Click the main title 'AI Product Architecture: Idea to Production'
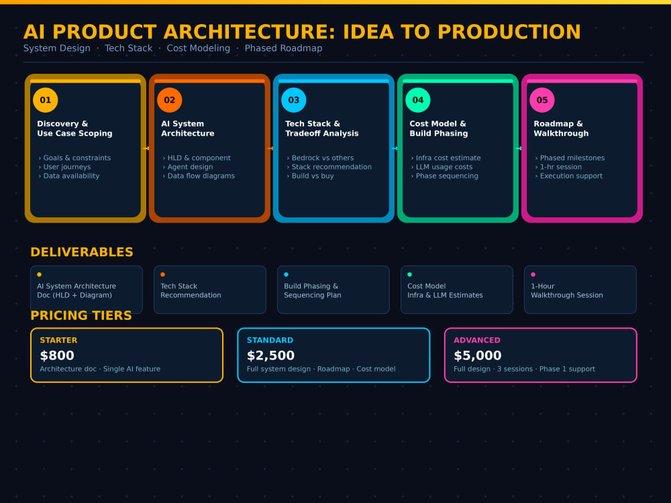Image resolution: width=671 pixels, height=503 pixels. coord(302,32)
